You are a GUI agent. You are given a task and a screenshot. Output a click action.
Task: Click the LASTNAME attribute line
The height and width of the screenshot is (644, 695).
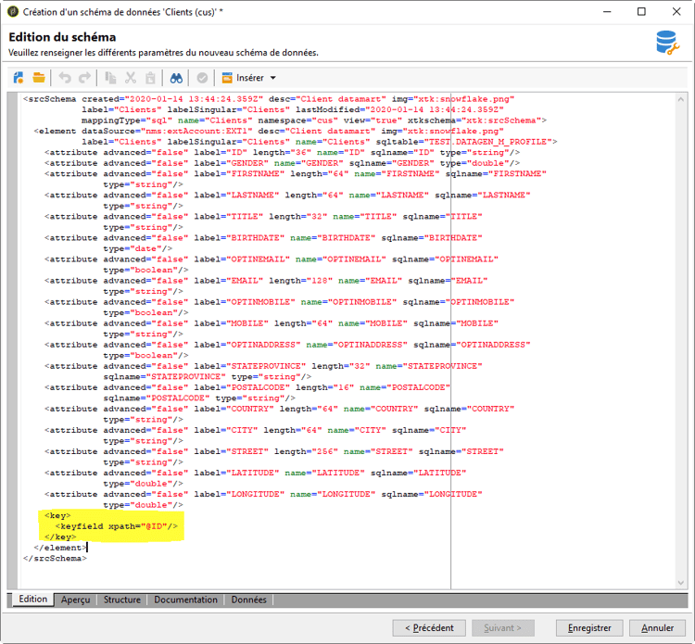point(287,195)
